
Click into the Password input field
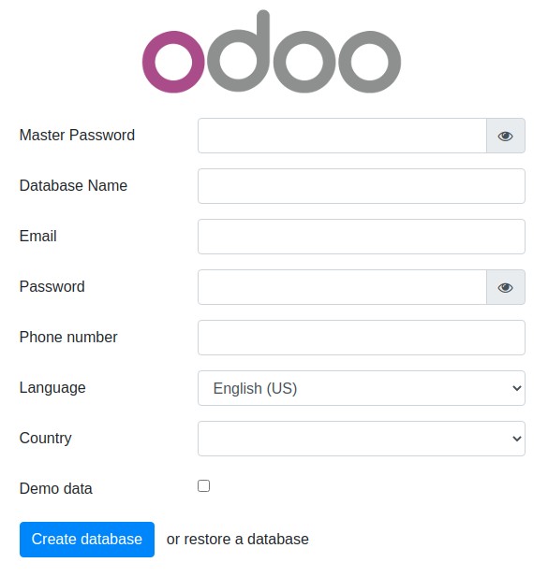342,287
